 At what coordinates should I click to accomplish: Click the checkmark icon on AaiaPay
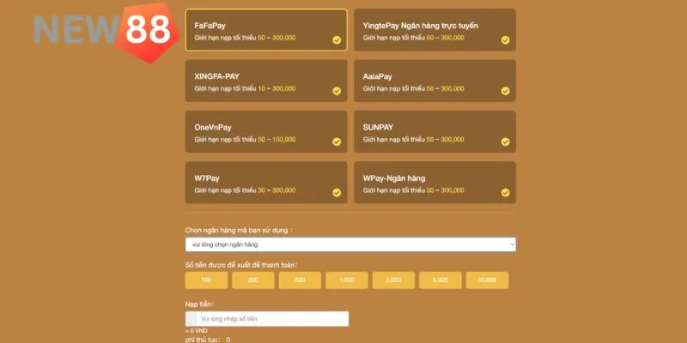coord(505,91)
